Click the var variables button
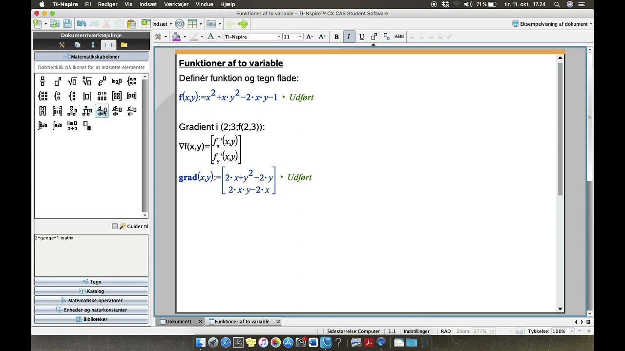625x351 pixels. 179,24
